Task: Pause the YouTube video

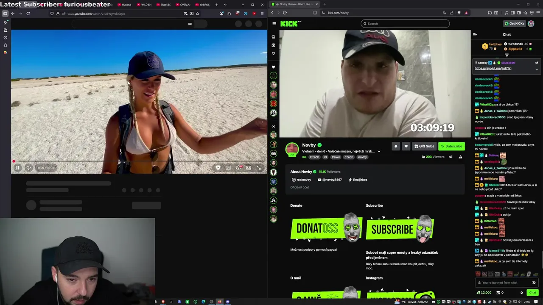Action: point(18,168)
